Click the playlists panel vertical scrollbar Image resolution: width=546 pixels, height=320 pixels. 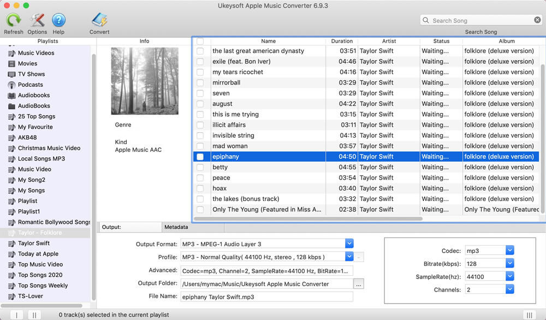93,177
